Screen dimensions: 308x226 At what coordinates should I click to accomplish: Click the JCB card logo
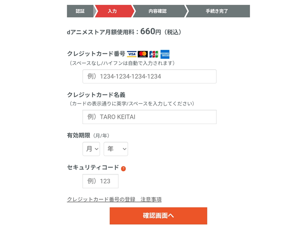point(154,54)
